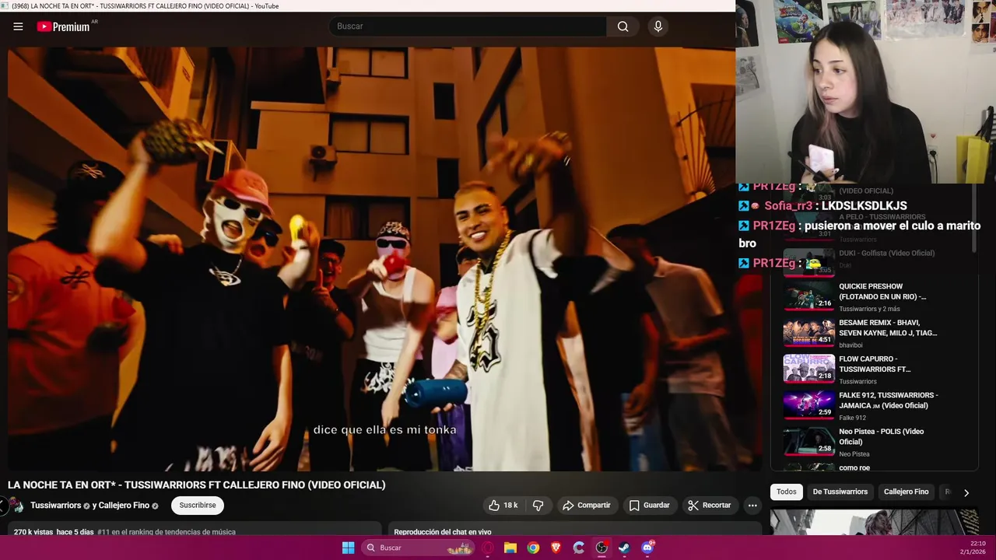Open the Windows Start menu

[348, 548]
